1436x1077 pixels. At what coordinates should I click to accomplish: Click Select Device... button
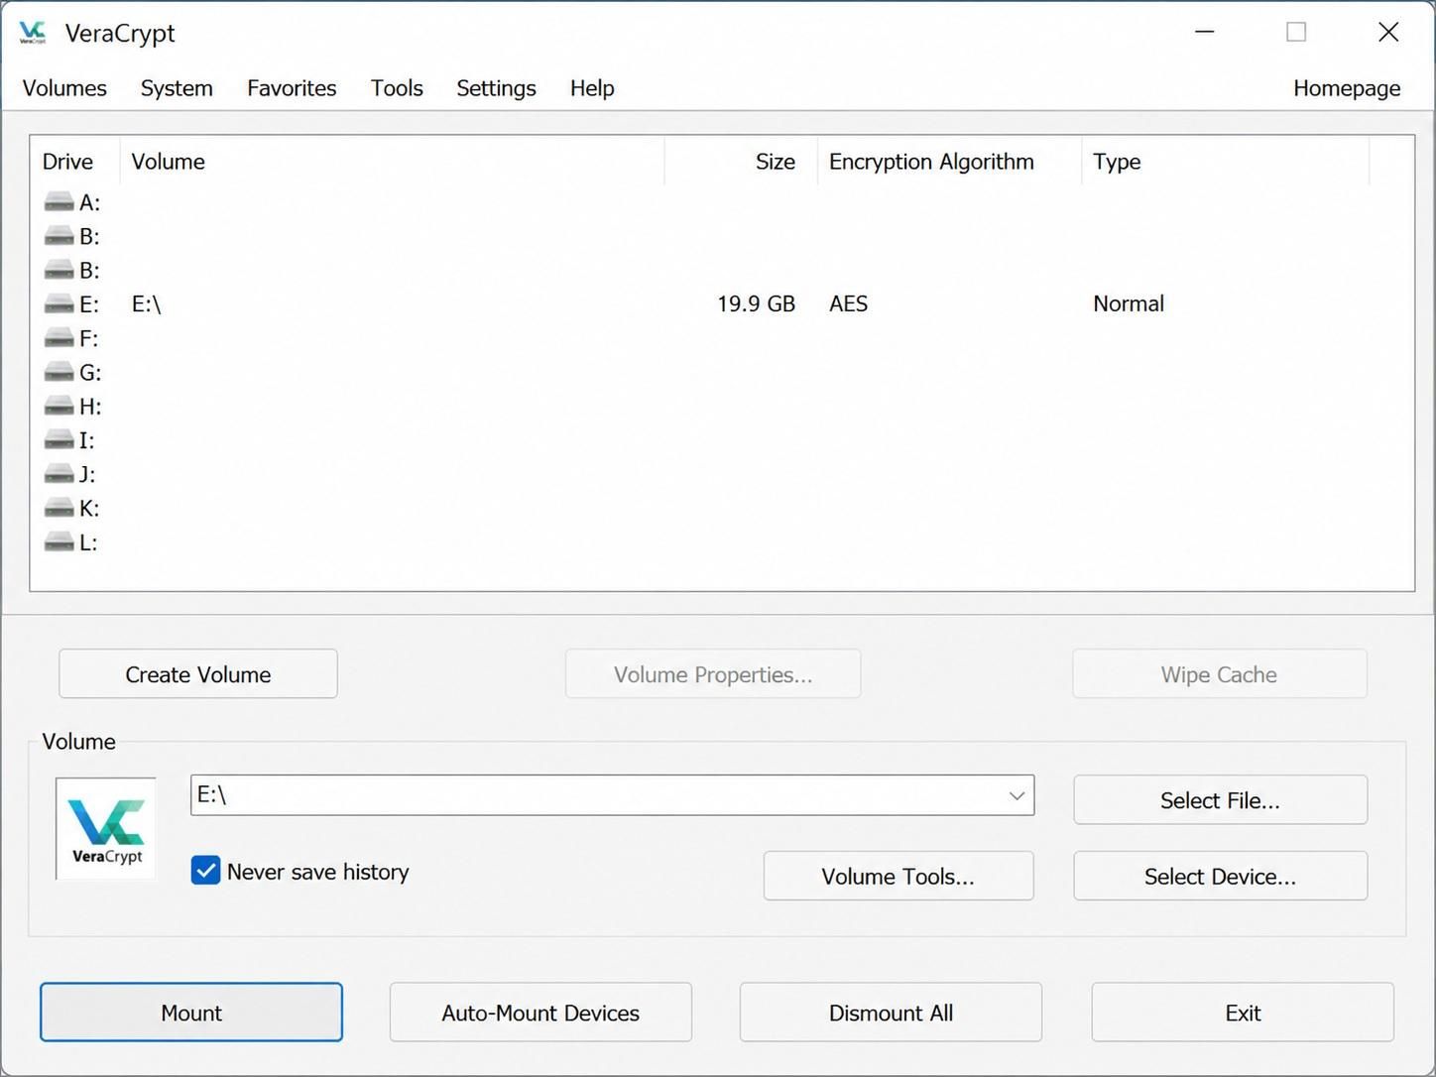(1220, 876)
